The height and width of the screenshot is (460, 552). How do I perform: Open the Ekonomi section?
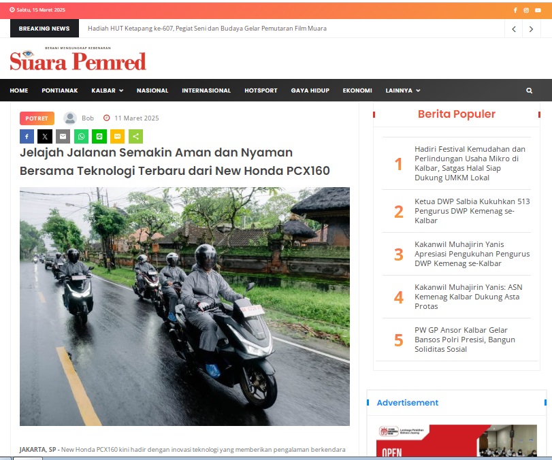click(x=357, y=91)
